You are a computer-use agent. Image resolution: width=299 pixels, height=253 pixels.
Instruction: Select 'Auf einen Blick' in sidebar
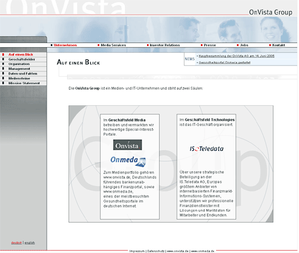pos(21,54)
